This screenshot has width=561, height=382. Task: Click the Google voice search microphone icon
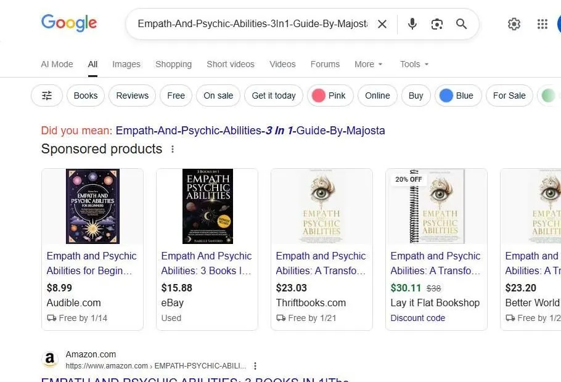[412, 24]
